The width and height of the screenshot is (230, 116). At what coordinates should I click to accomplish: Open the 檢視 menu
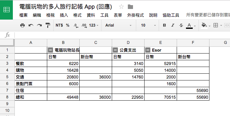pos(50,15)
